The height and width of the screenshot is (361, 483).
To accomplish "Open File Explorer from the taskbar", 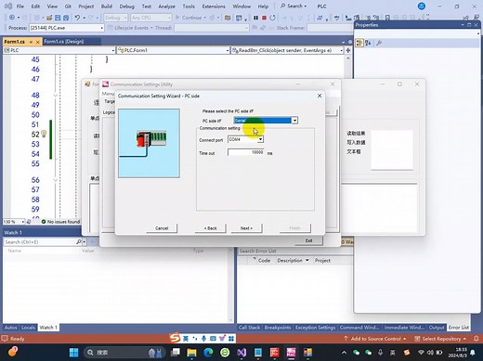I will (191, 352).
